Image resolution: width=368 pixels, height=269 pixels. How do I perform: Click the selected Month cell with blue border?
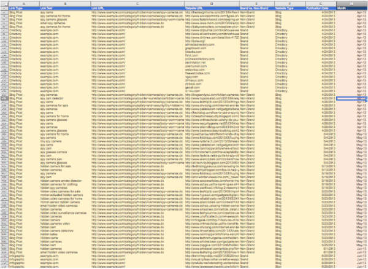click(352, 98)
